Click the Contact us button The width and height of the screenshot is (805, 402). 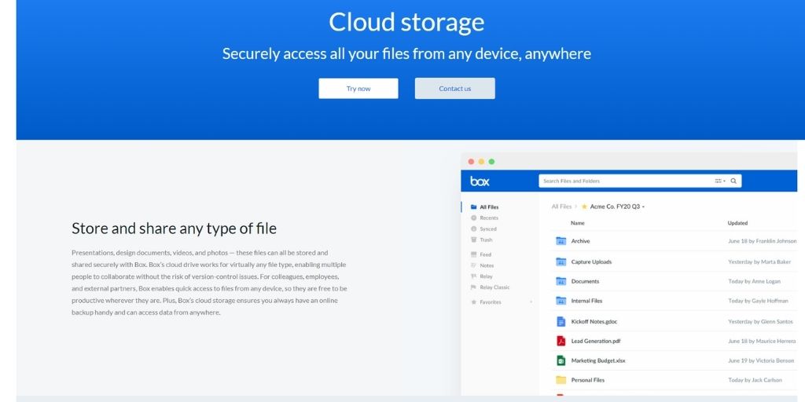[x=455, y=88]
